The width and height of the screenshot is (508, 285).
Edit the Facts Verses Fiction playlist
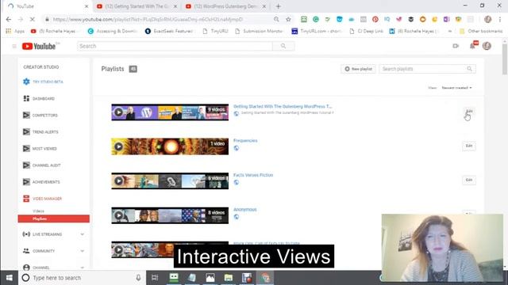point(469,180)
